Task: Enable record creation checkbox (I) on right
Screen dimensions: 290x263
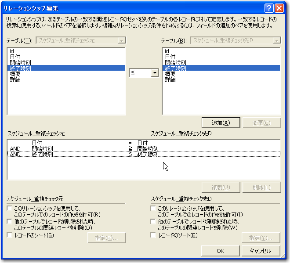Action: (x=153, y=209)
